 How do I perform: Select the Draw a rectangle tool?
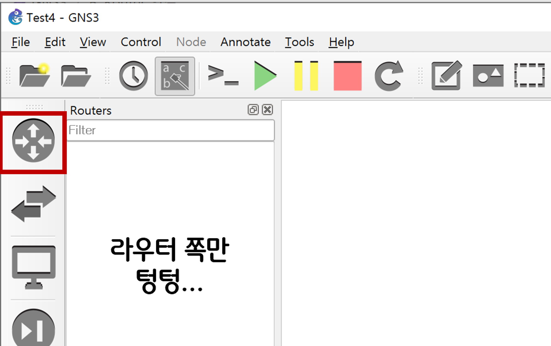point(530,75)
